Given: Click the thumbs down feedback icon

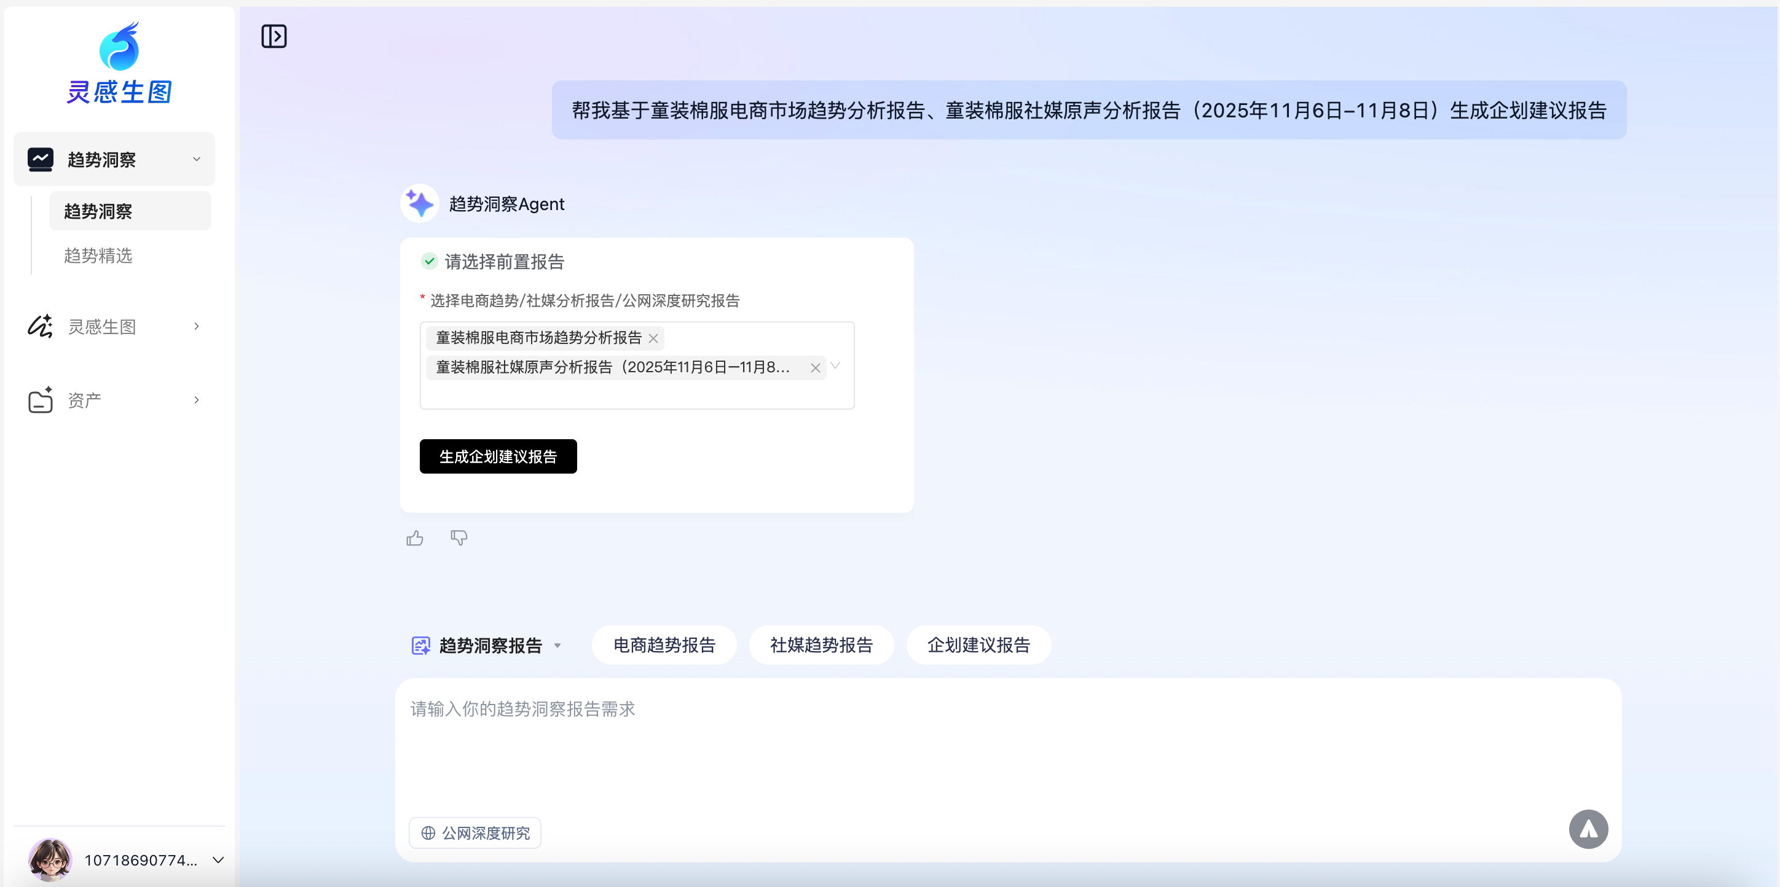Looking at the screenshot, I should (x=459, y=537).
